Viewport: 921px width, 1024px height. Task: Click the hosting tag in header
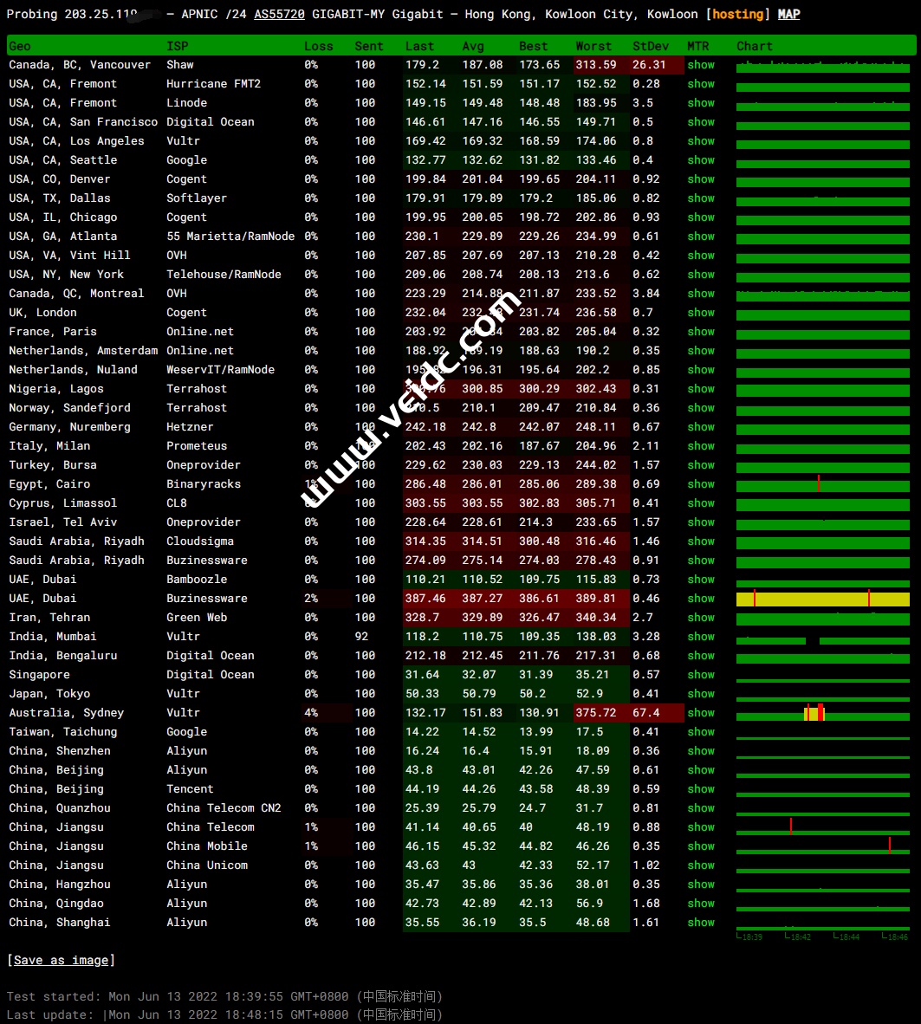coord(737,14)
